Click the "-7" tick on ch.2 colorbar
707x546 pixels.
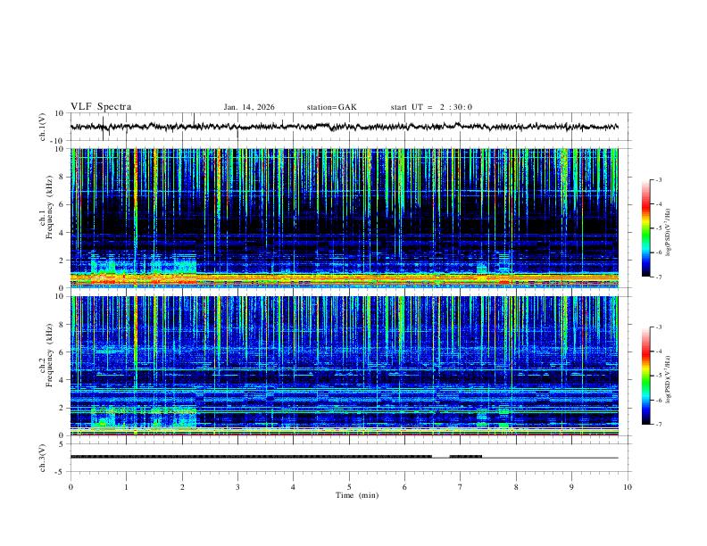(658, 425)
